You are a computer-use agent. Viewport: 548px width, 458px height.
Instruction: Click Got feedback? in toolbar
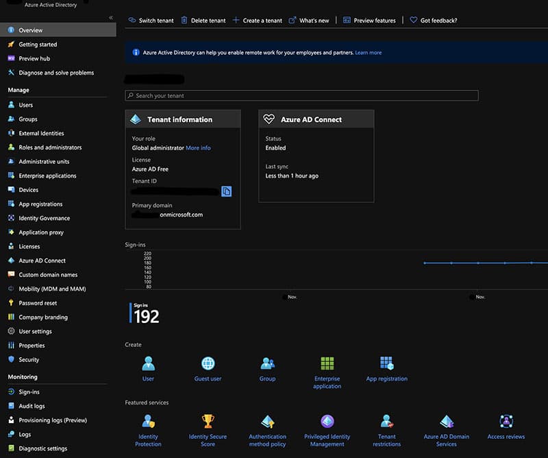pyautogui.click(x=434, y=21)
